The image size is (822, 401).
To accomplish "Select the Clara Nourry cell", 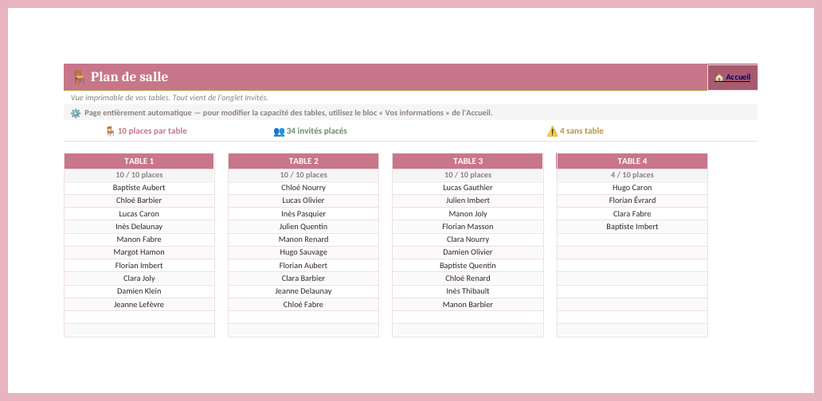I will pos(468,239).
